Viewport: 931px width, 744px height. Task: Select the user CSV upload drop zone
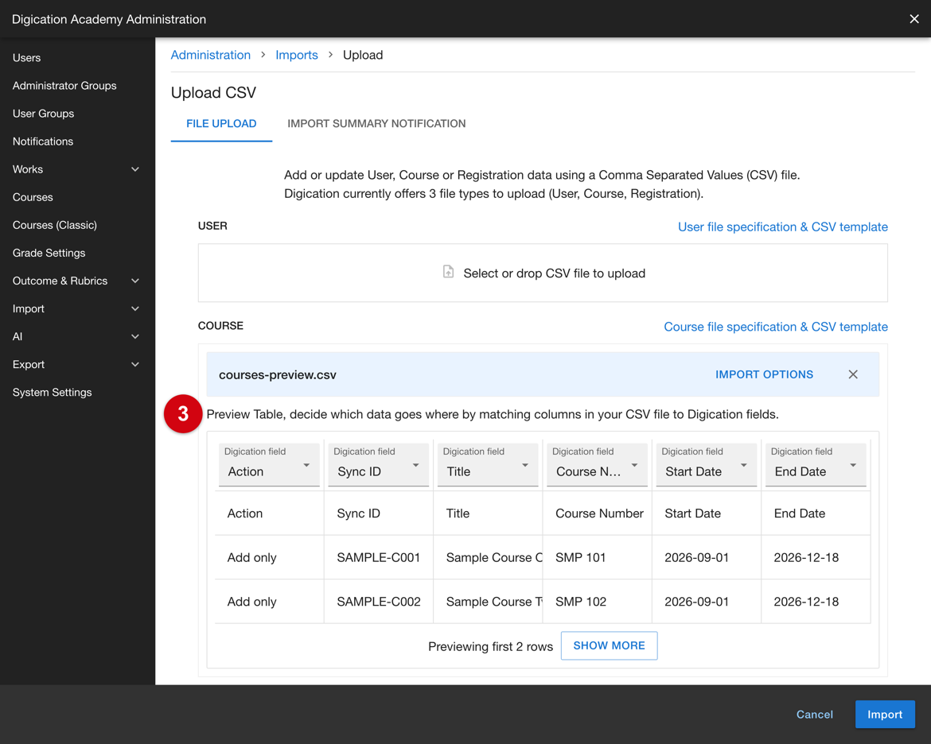click(543, 273)
